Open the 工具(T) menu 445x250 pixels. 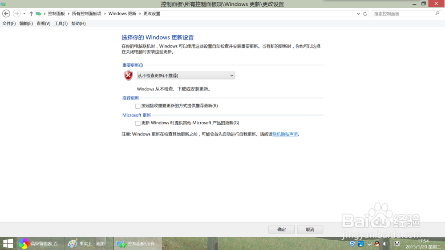point(61,24)
